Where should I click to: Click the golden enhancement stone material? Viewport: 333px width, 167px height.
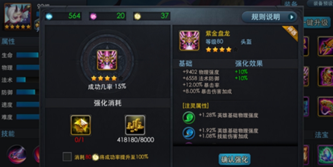coord(81,125)
